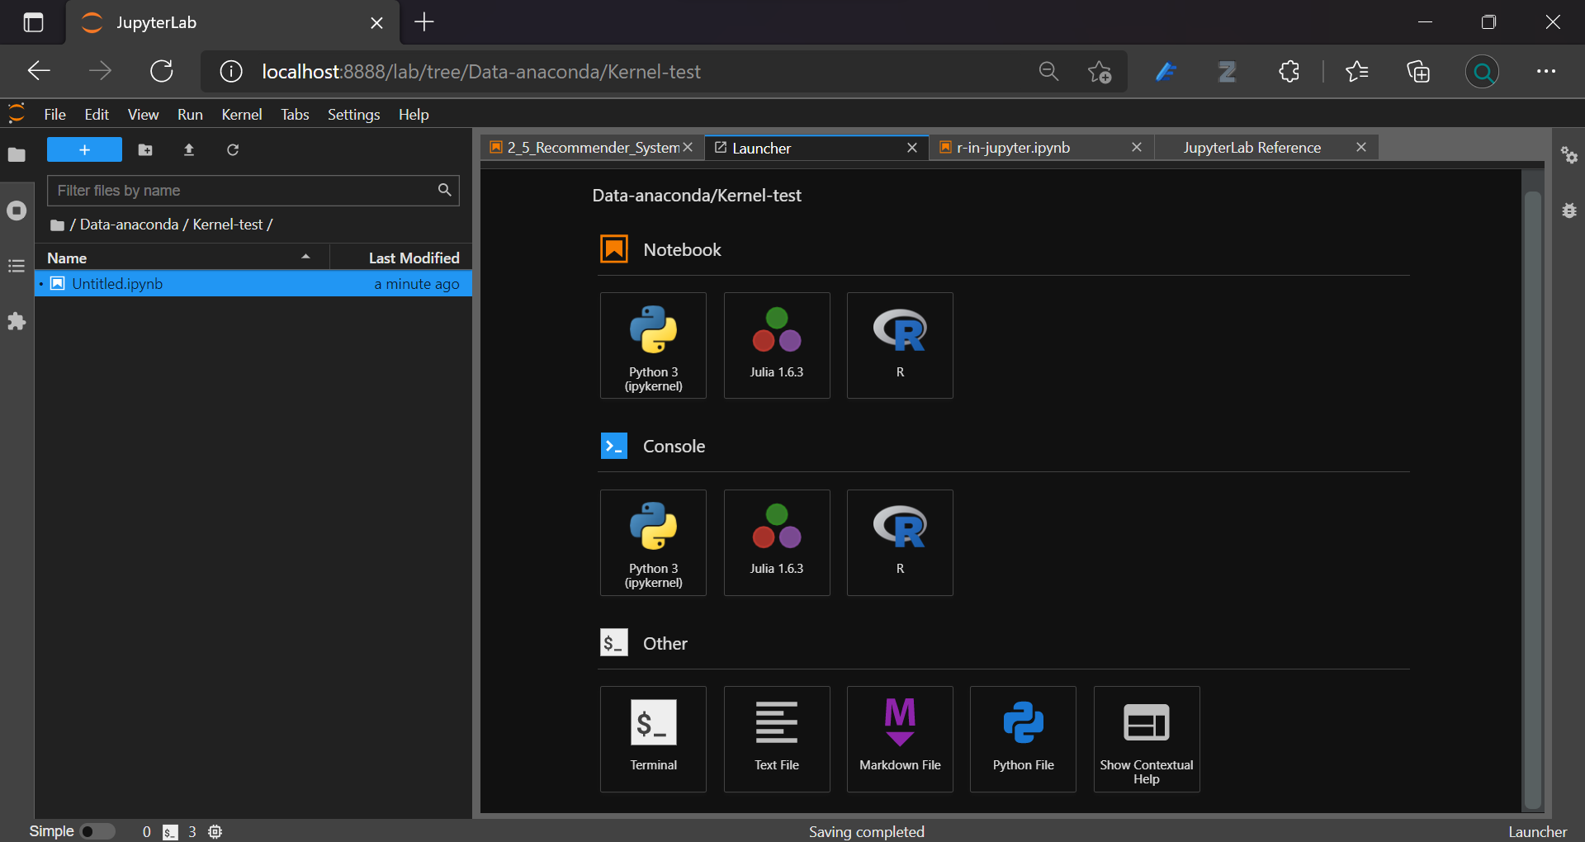
Task: Open browser tab actions menu icon
Action: coord(33,22)
